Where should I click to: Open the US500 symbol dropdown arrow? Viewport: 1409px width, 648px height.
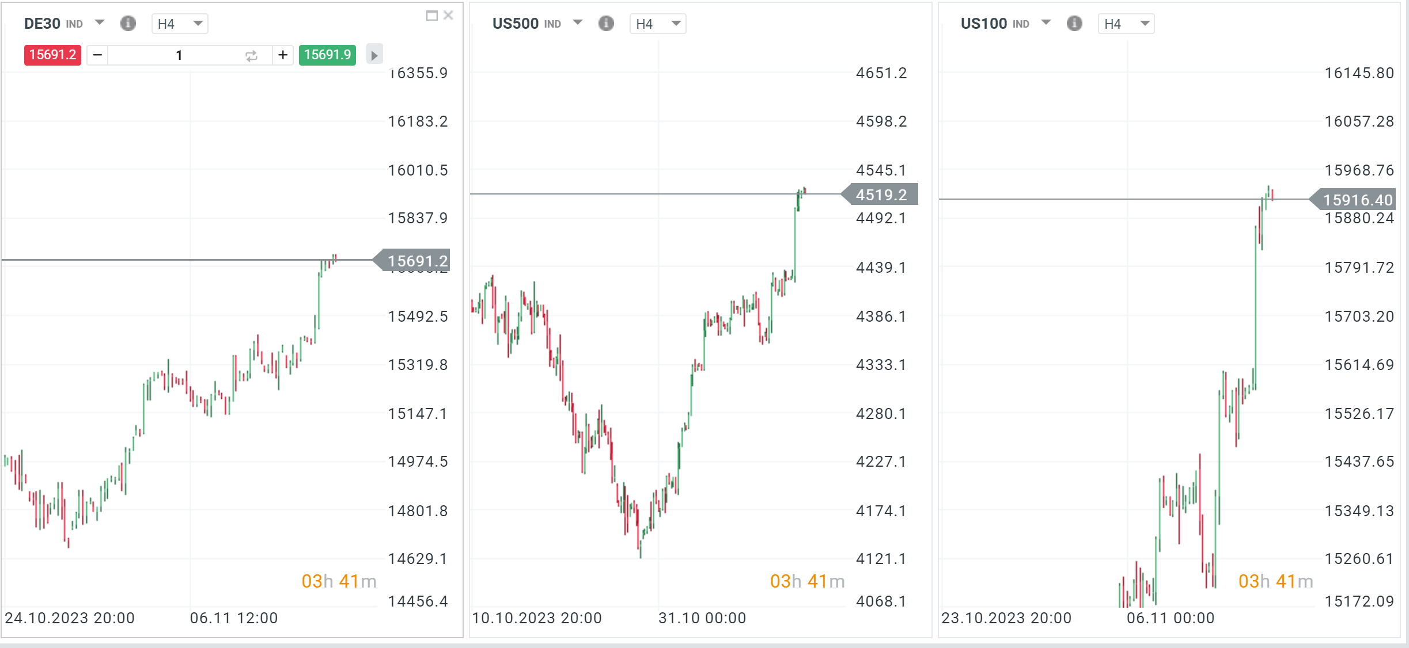tap(578, 23)
